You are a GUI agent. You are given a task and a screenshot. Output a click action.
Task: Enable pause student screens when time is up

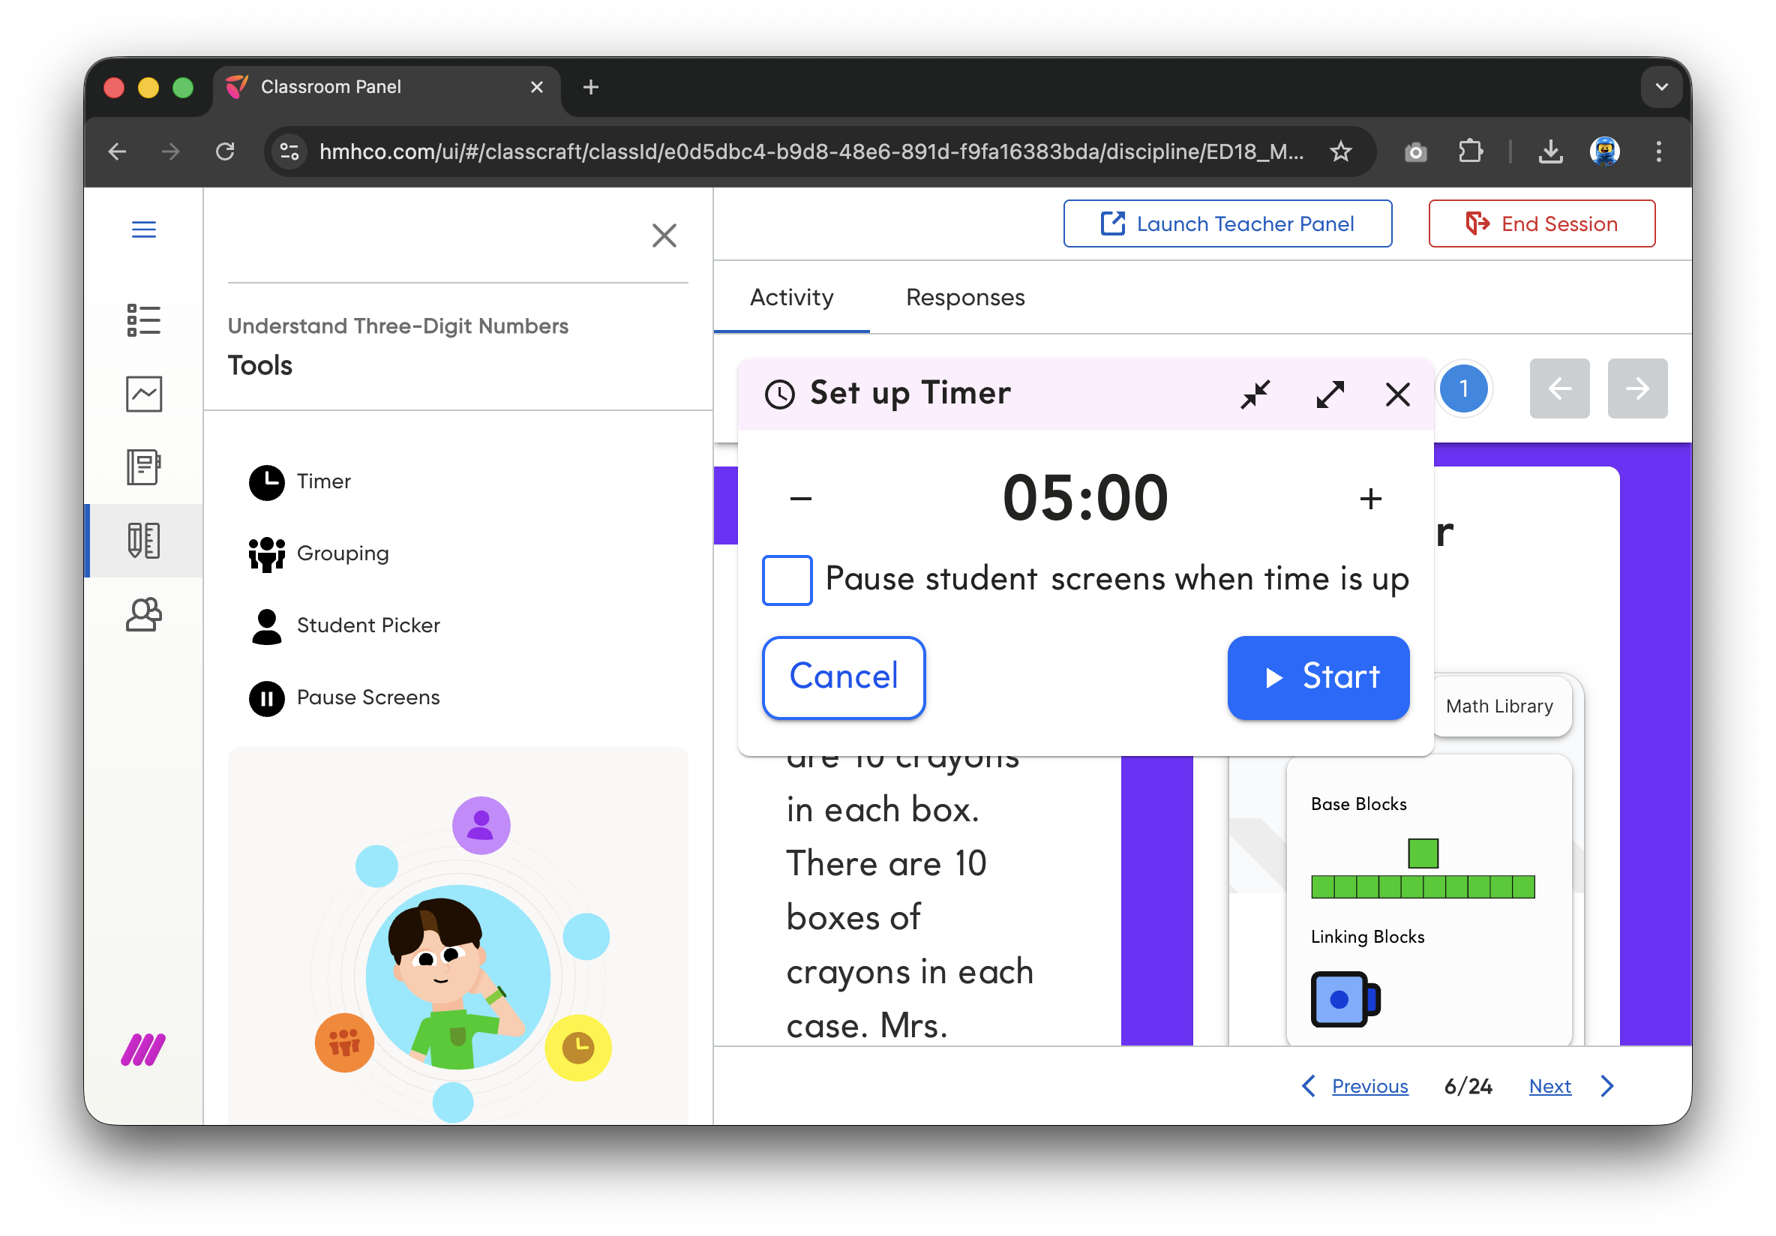(787, 579)
